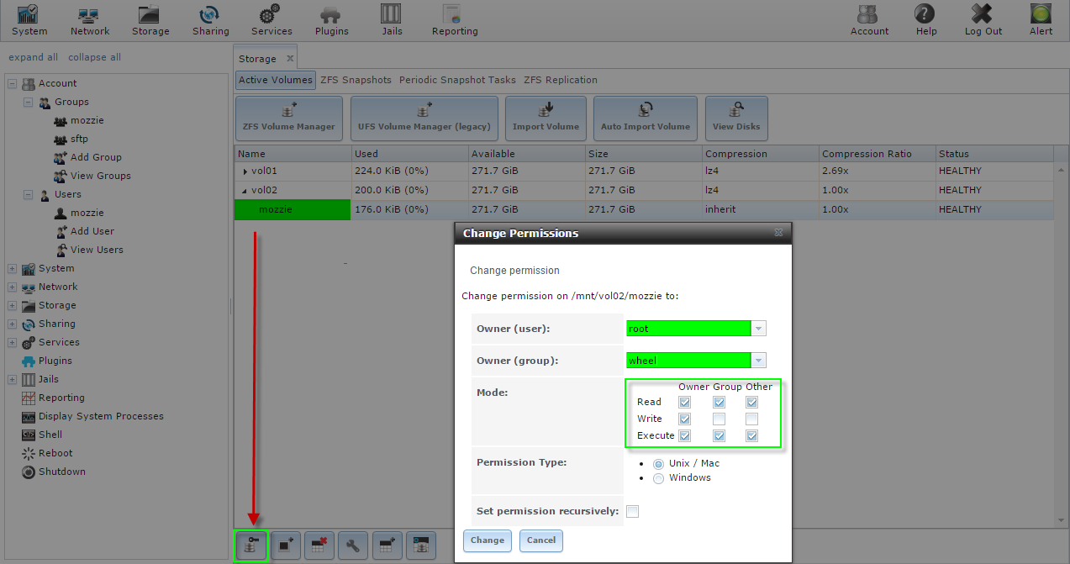Open the Owner (group) dropdown arrow
Screen dimensions: 1070x564
[x=758, y=361]
